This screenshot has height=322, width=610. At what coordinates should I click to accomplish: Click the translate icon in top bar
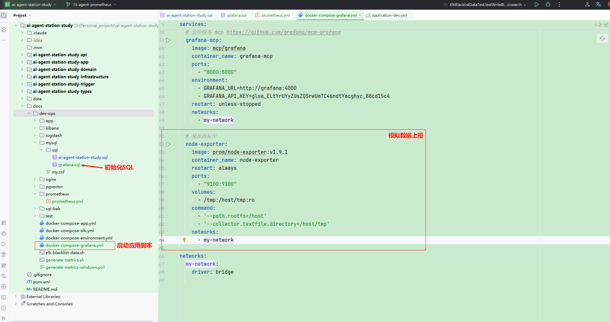click(598, 5)
